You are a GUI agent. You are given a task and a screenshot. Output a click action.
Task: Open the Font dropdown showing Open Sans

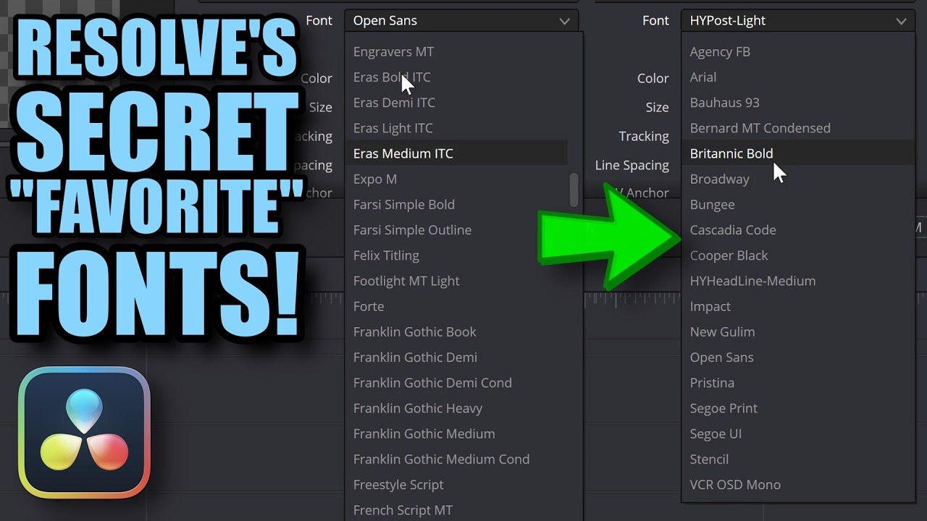click(461, 21)
